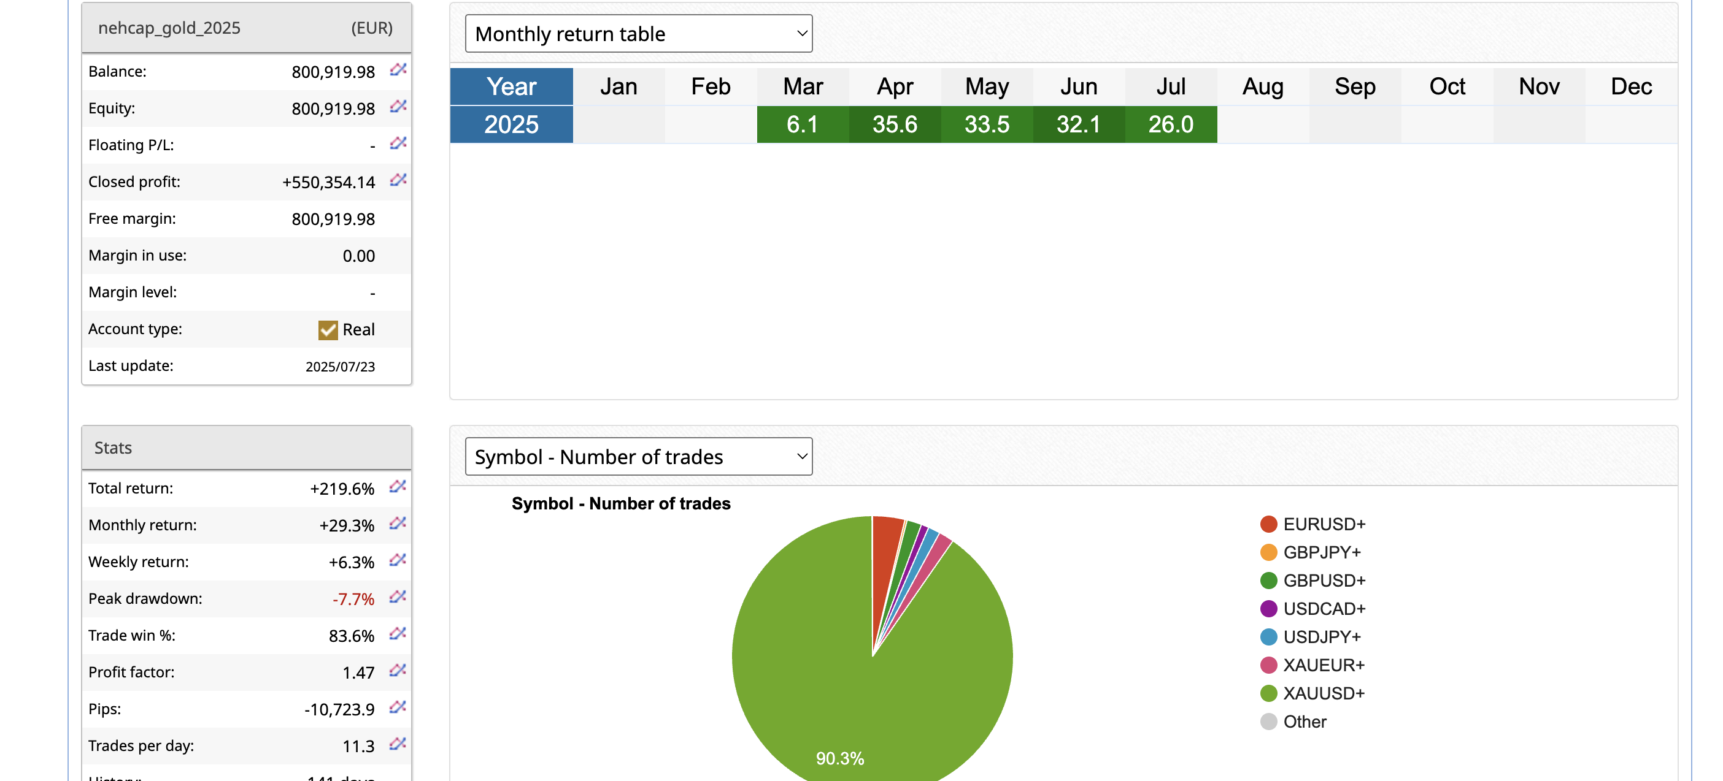Click the chart icon next to Total return
The height and width of the screenshot is (781, 1723).
tap(398, 486)
